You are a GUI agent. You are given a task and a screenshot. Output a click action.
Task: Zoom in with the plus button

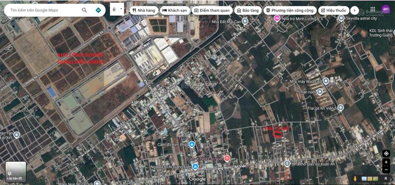386,162
